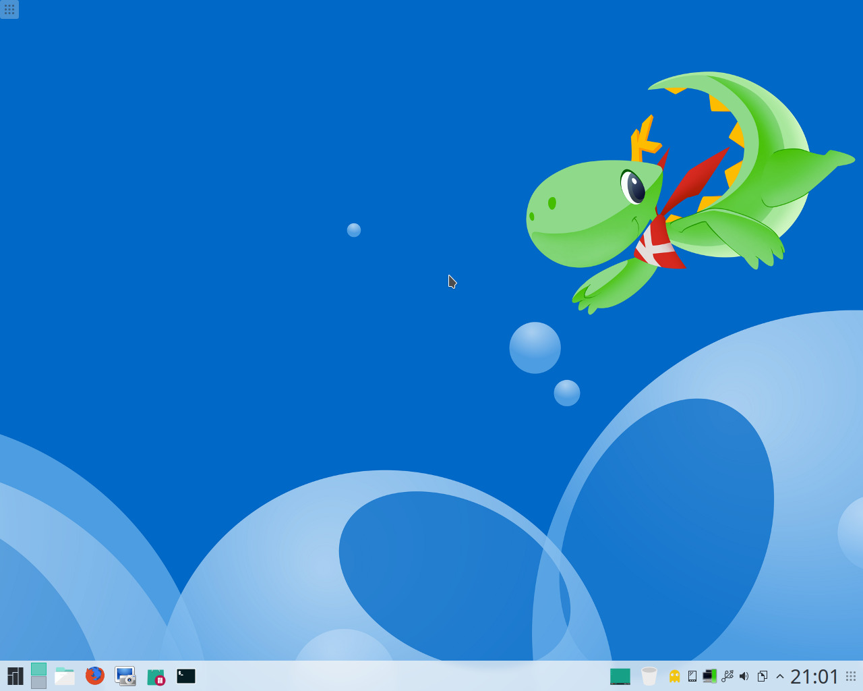The width and height of the screenshot is (863, 691).
Task: Open the yellow ghost update notifier
Action: [x=674, y=676]
